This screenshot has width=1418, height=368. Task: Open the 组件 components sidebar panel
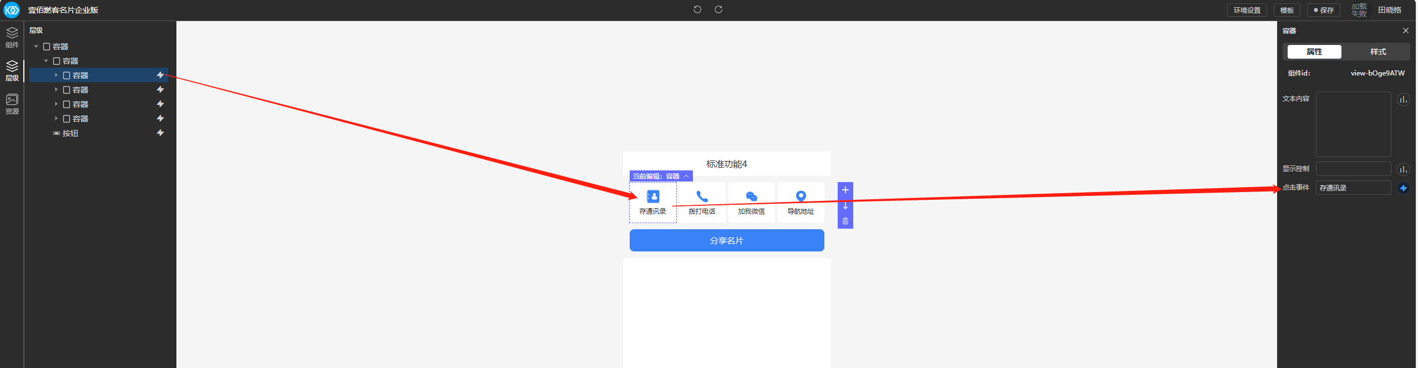tap(12, 37)
